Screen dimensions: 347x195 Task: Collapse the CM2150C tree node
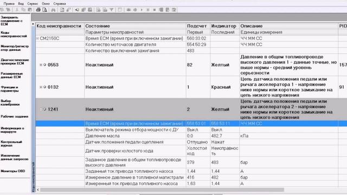(x=37, y=38)
